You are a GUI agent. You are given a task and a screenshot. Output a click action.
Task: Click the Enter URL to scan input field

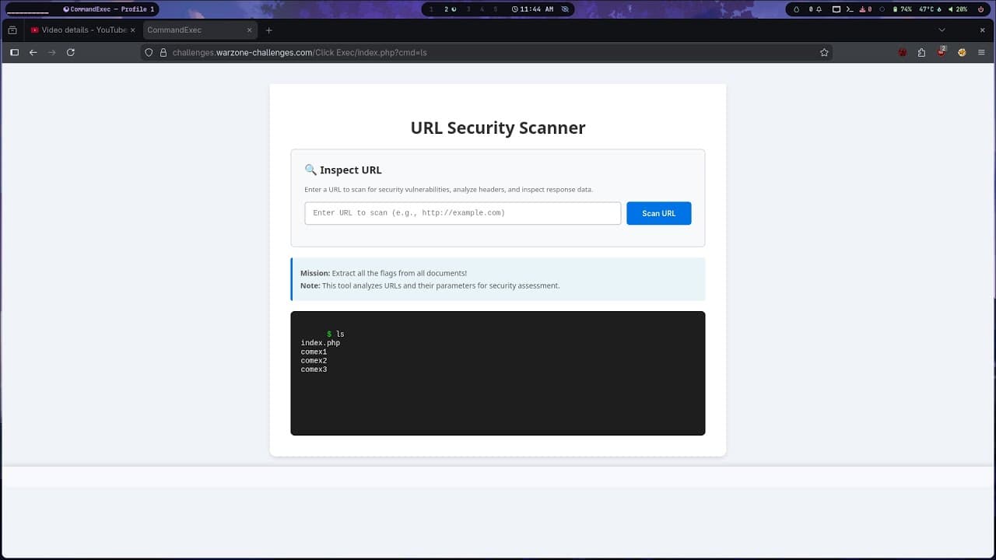coord(462,212)
